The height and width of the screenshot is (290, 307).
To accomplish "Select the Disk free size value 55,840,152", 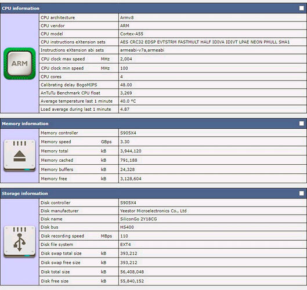I will coord(132,281).
